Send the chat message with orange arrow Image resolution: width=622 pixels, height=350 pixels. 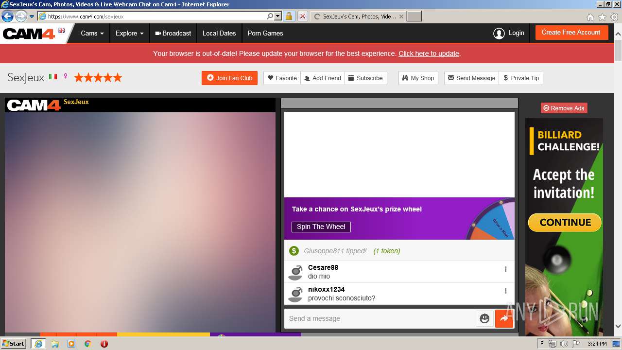[x=504, y=318]
